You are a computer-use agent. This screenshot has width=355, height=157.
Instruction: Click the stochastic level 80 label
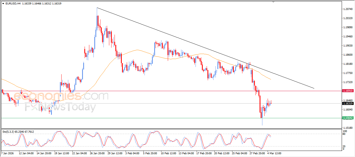pos(344,134)
